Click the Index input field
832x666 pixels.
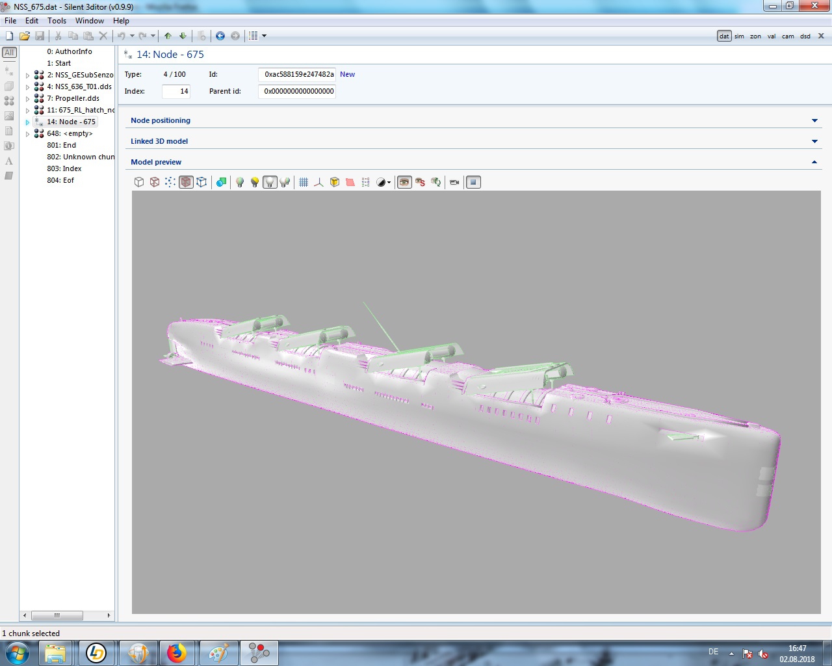(x=176, y=91)
